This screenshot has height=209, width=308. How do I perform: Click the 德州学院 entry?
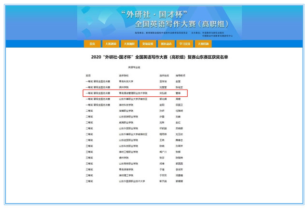point(124,157)
